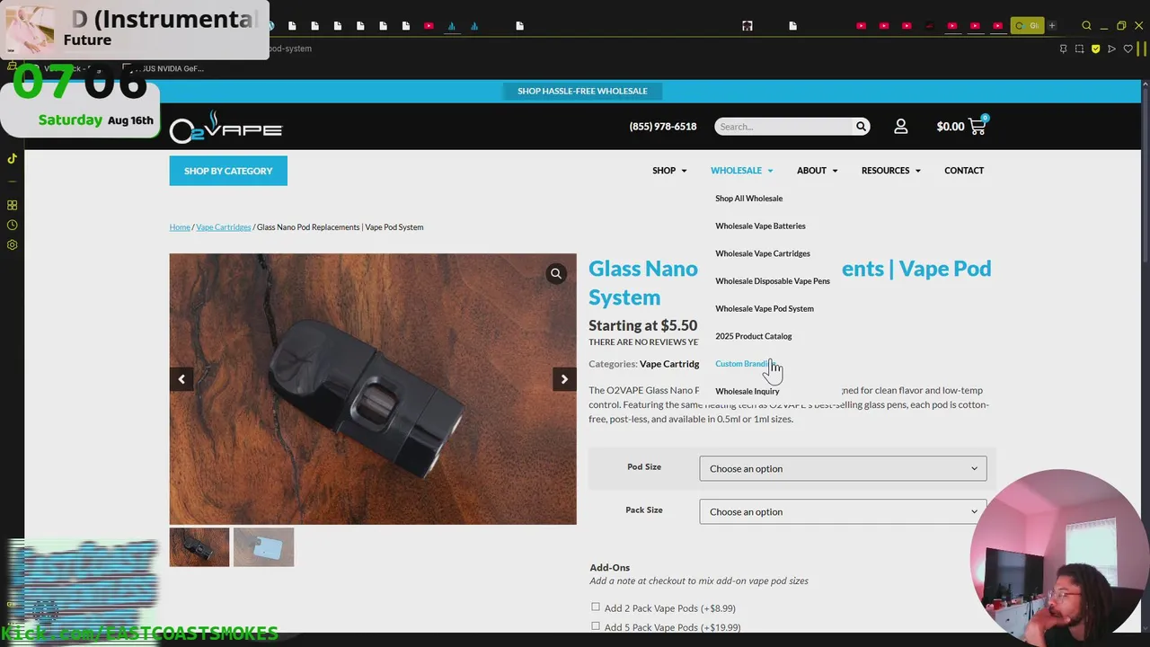
Task: Open the sidebar workspaces grid icon
Action: pos(12,205)
